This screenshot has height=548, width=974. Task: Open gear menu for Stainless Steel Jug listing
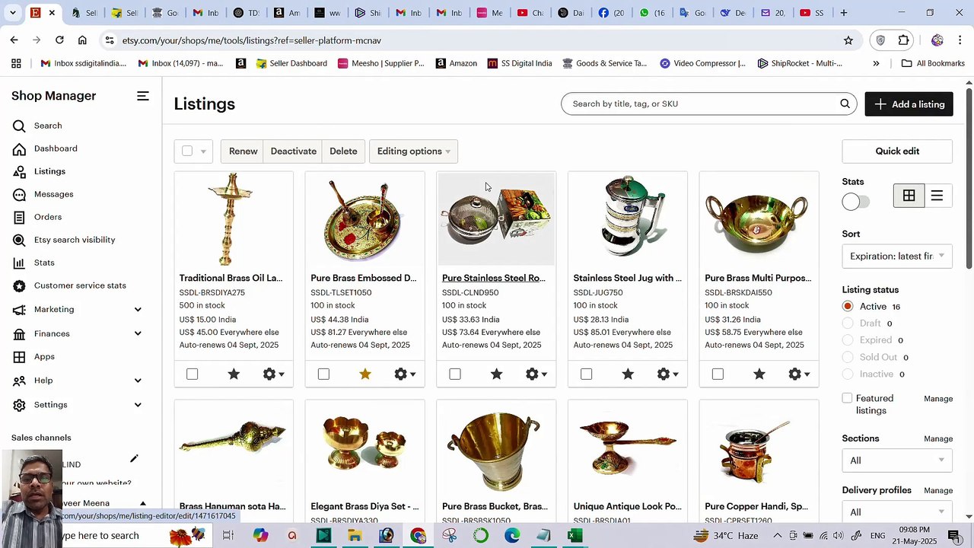(667, 374)
